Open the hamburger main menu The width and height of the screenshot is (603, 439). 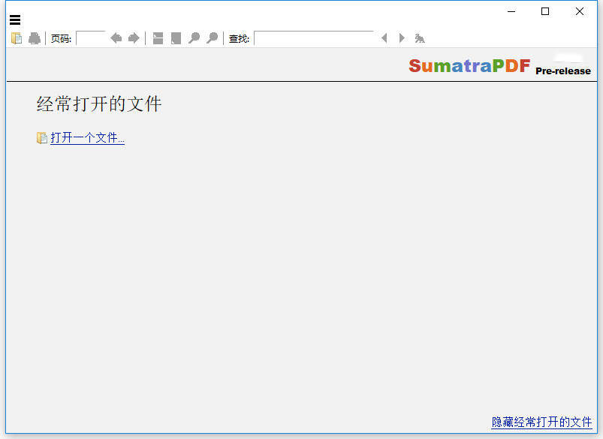pyautogui.click(x=15, y=20)
